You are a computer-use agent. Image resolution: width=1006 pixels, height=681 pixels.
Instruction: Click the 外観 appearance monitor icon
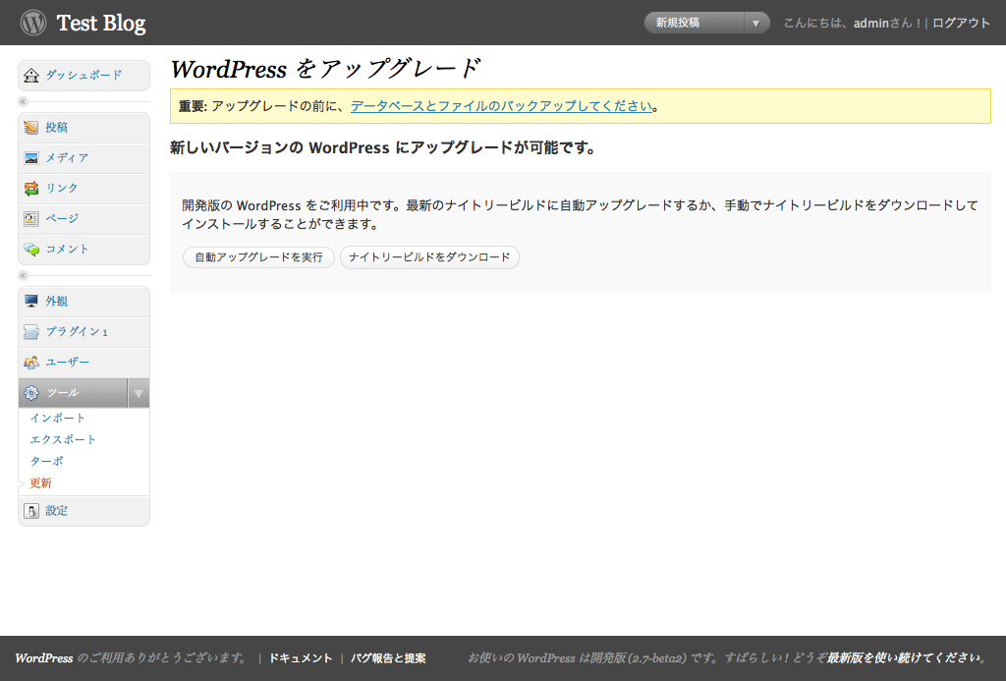coord(30,301)
